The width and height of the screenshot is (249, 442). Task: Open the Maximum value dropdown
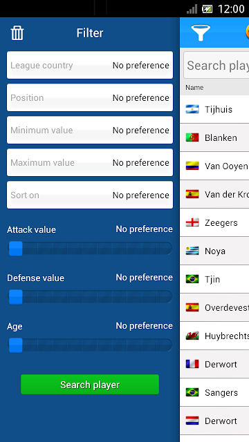click(x=90, y=162)
